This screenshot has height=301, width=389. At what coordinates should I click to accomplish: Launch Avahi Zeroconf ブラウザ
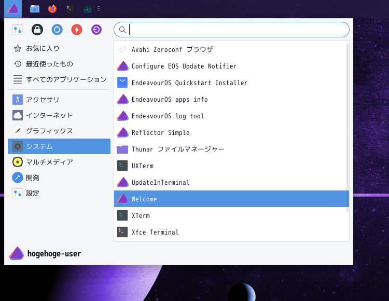click(x=231, y=49)
